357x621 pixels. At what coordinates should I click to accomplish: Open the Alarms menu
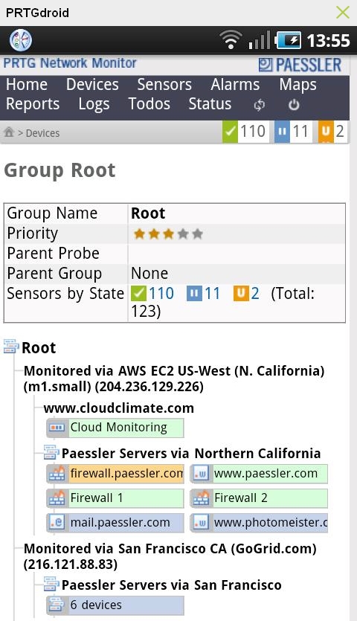point(235,85)
